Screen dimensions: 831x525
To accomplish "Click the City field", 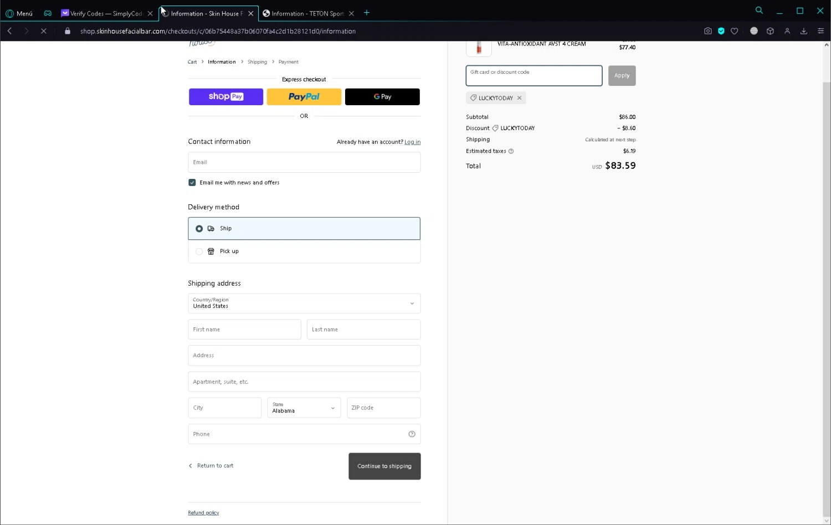I will tap(224, 408).
